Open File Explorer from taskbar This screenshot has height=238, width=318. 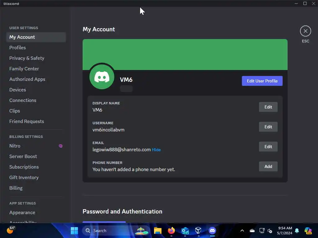pos(157,231)
